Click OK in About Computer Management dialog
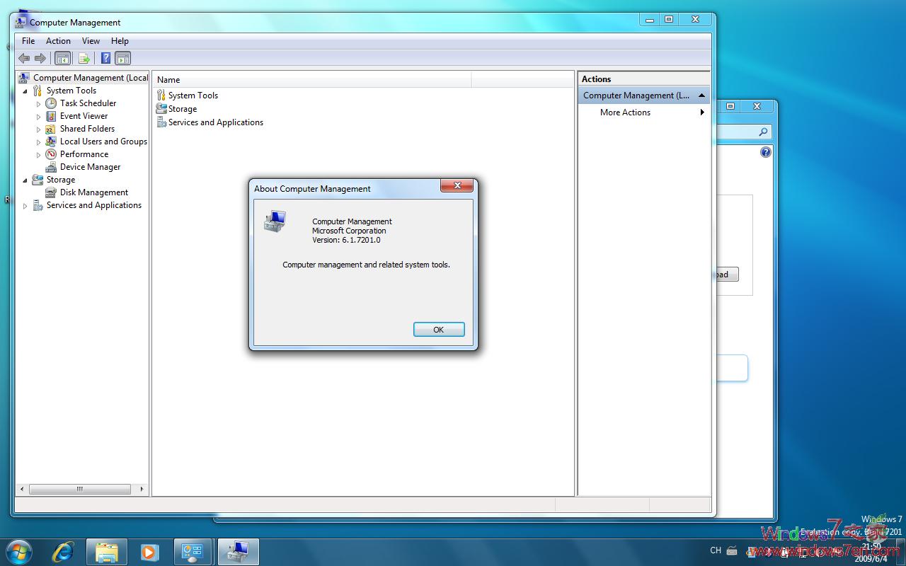Image resolution: width=906 pixels, height=566 pixels. coord(439,330)
